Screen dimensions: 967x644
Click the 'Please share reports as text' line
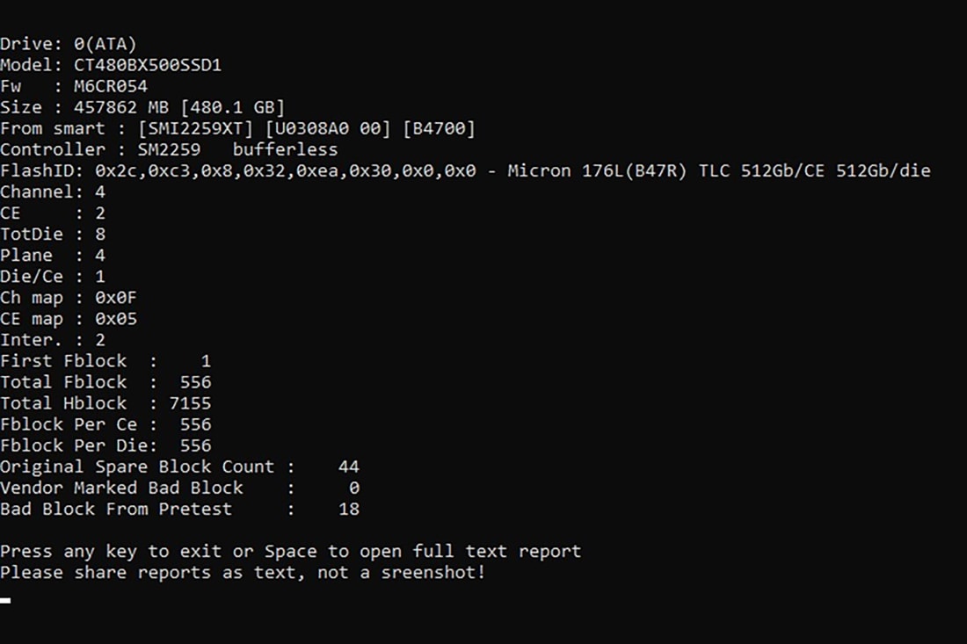242,573
